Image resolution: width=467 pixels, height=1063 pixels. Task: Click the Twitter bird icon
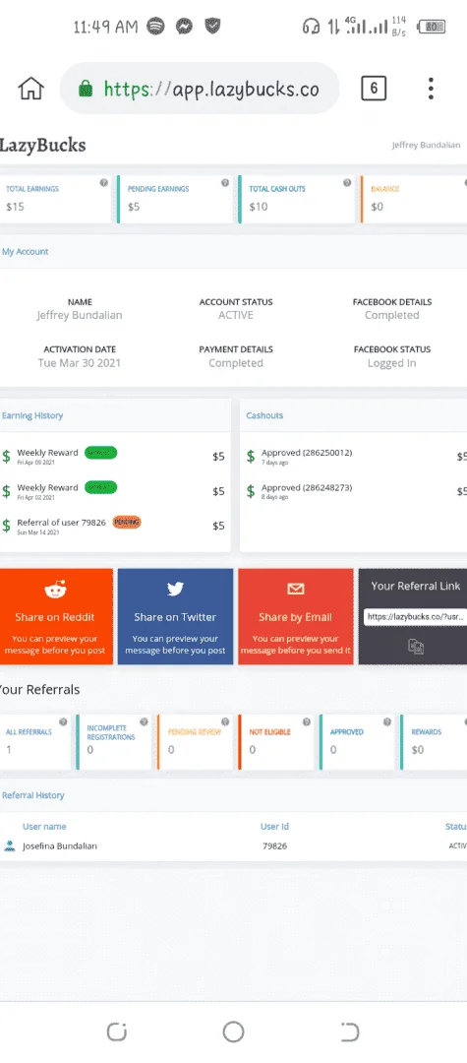tap(175, 589)
